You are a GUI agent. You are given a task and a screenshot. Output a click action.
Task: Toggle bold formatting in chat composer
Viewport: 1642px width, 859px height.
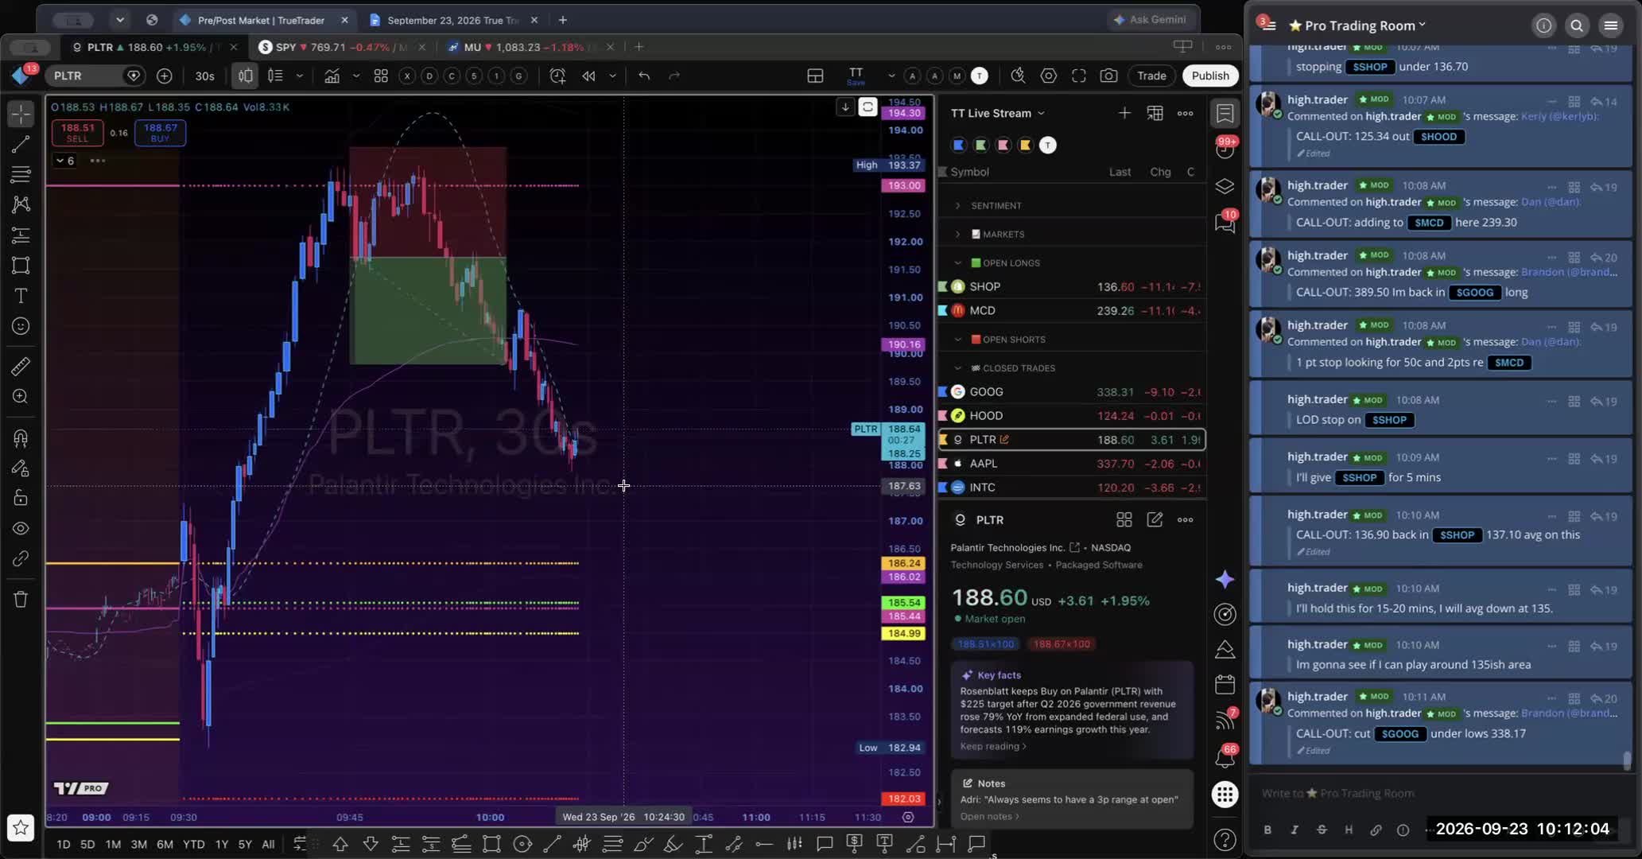(1267, 830)
